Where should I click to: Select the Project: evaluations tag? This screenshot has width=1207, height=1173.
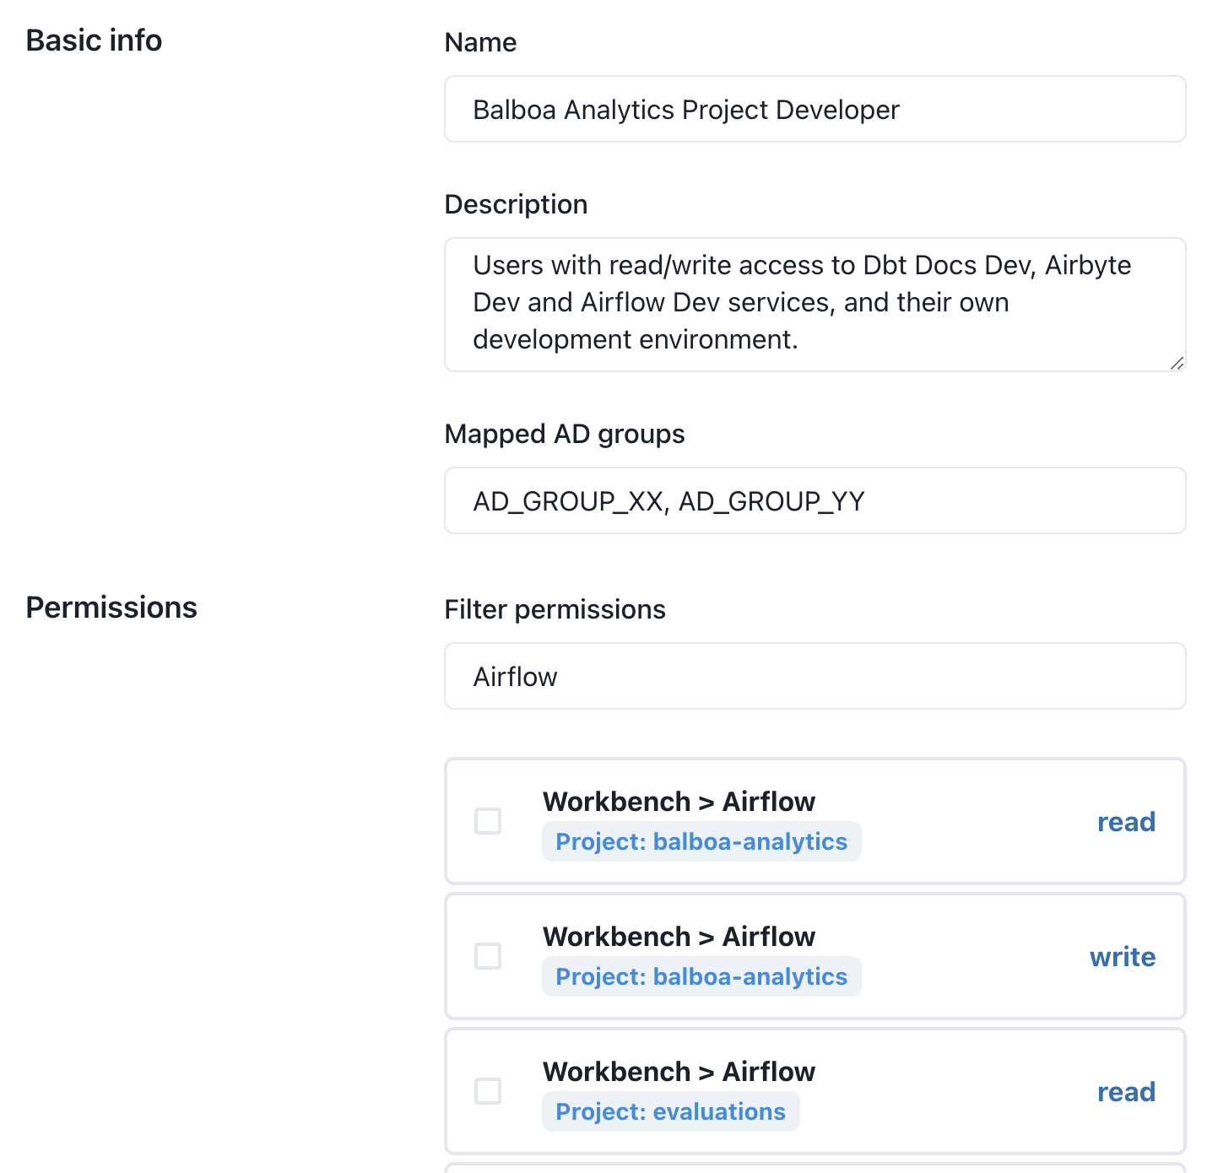tap(670, 1111)
